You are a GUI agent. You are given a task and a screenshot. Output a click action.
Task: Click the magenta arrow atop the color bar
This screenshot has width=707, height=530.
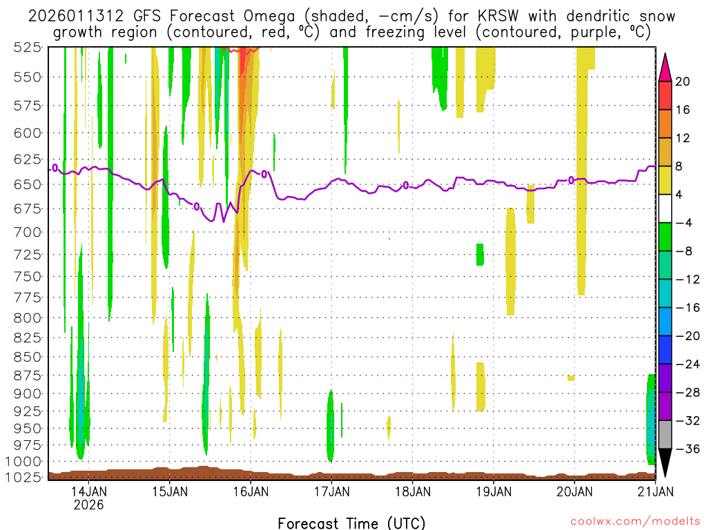point(665,67)
